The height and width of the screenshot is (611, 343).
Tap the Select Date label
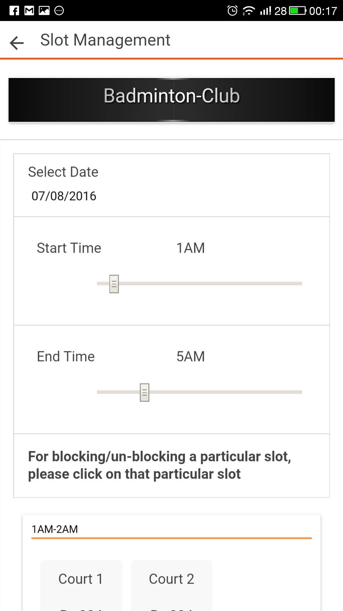click(x=63, y=172)
